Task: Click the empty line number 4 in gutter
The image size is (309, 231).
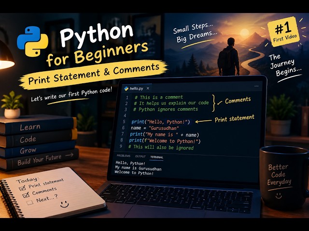Action: tap(125, 115)
